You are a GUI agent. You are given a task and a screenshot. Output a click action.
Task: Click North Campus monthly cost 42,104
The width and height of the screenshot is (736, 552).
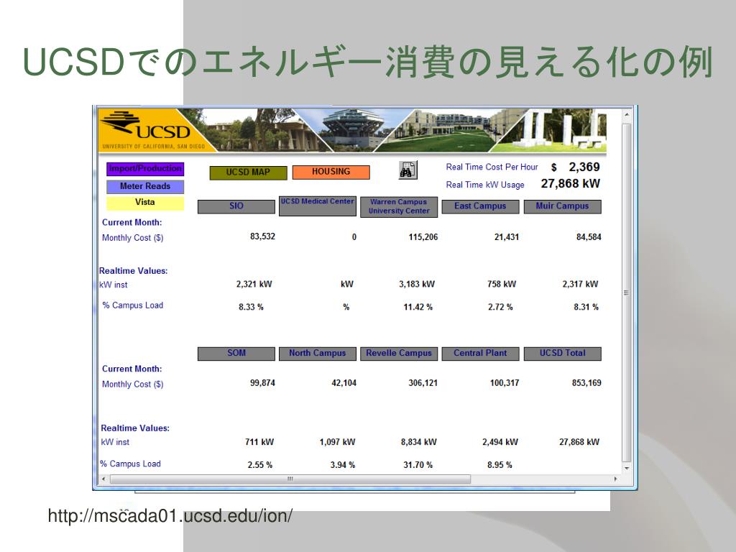(x=344, y=383)
